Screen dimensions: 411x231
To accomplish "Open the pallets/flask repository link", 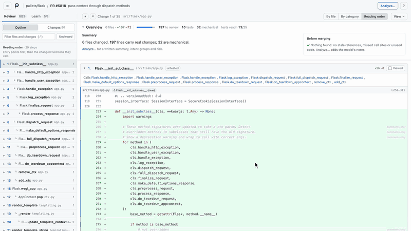I will point(35,6).
